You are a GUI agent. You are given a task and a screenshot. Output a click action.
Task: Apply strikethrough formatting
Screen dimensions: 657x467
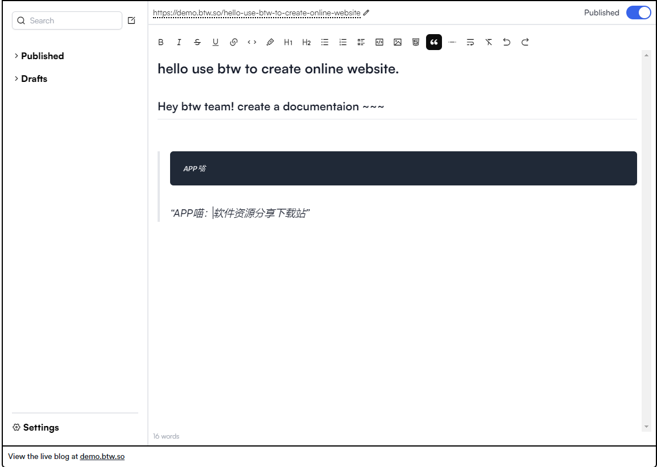pyautogui.click(x=197, y=42)
